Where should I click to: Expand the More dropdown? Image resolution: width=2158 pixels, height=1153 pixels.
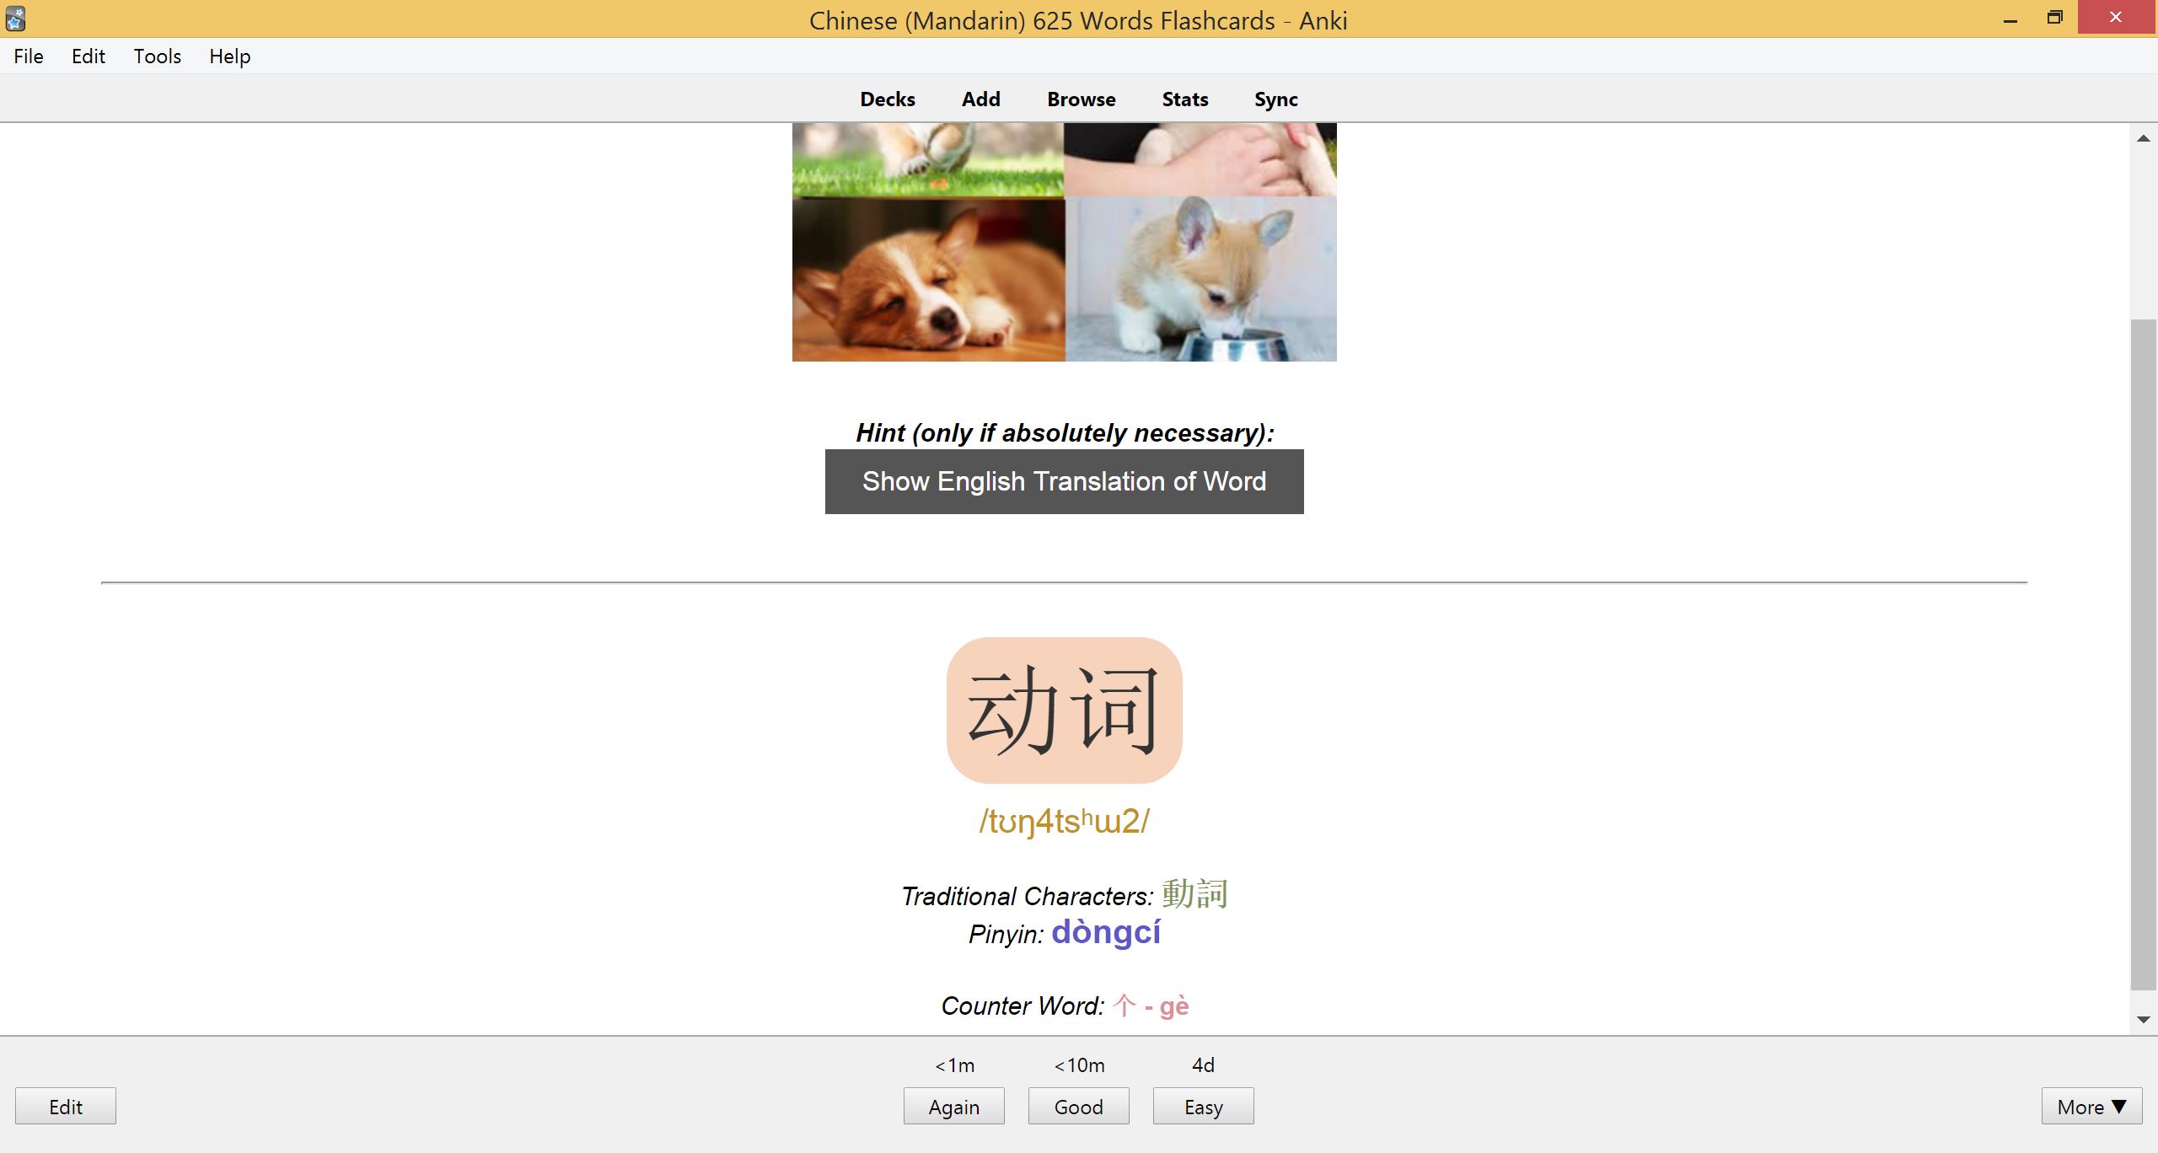[2092, 1106]
